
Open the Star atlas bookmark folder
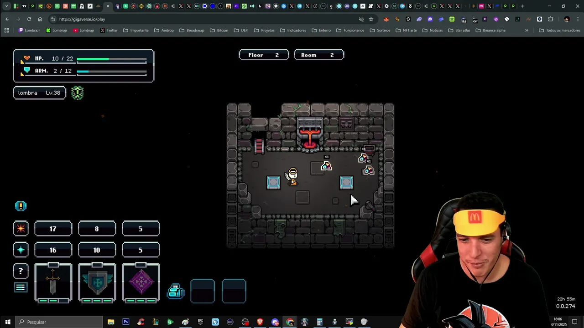pos(459,31)
